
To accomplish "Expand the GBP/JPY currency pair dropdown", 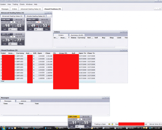I will [12, 34].
